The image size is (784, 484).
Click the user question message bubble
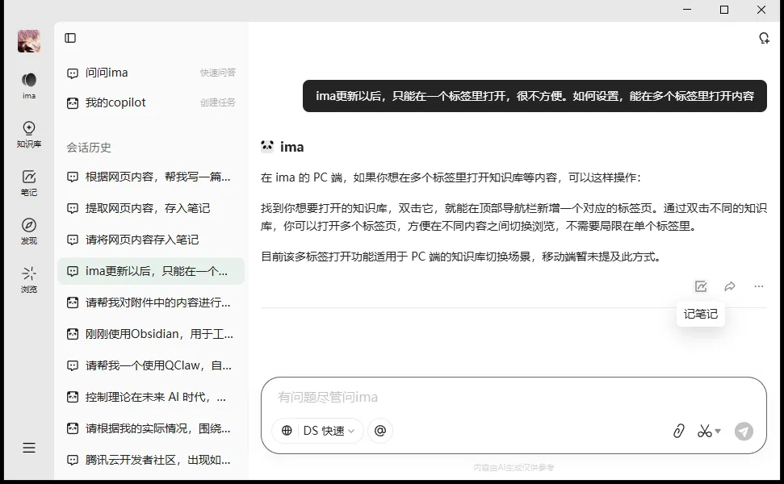click(535, 96)
